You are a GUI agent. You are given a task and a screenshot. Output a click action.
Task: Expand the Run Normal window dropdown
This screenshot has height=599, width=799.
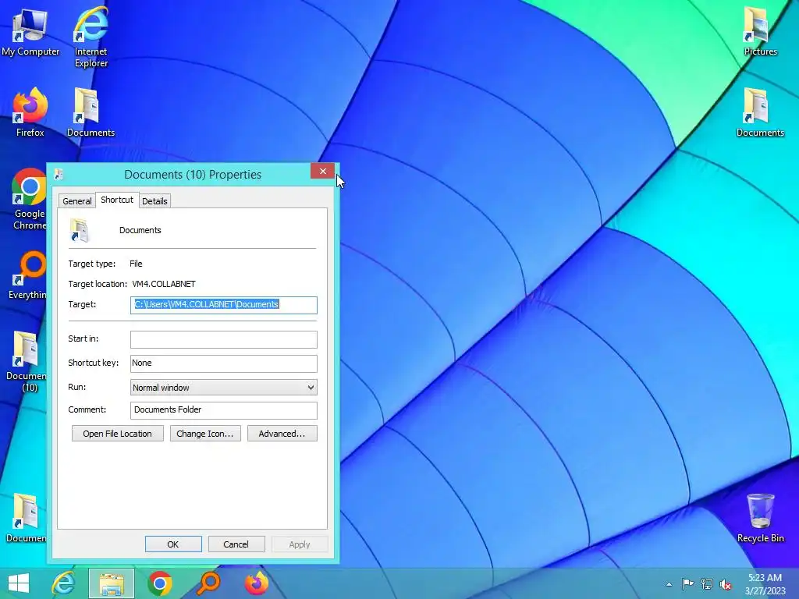point(224,388)
